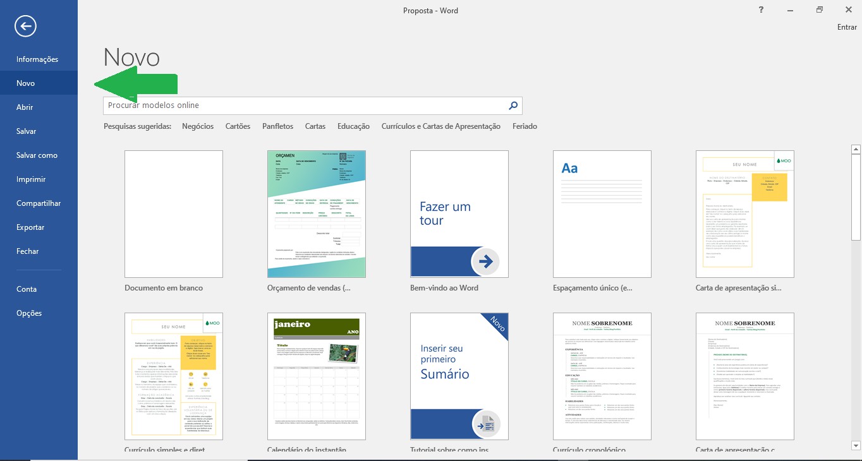Image resolution: width=862 pixels, height=461 pixels.
Task: Open the Orçamento de vendas template
Action: tap(317, 214)
